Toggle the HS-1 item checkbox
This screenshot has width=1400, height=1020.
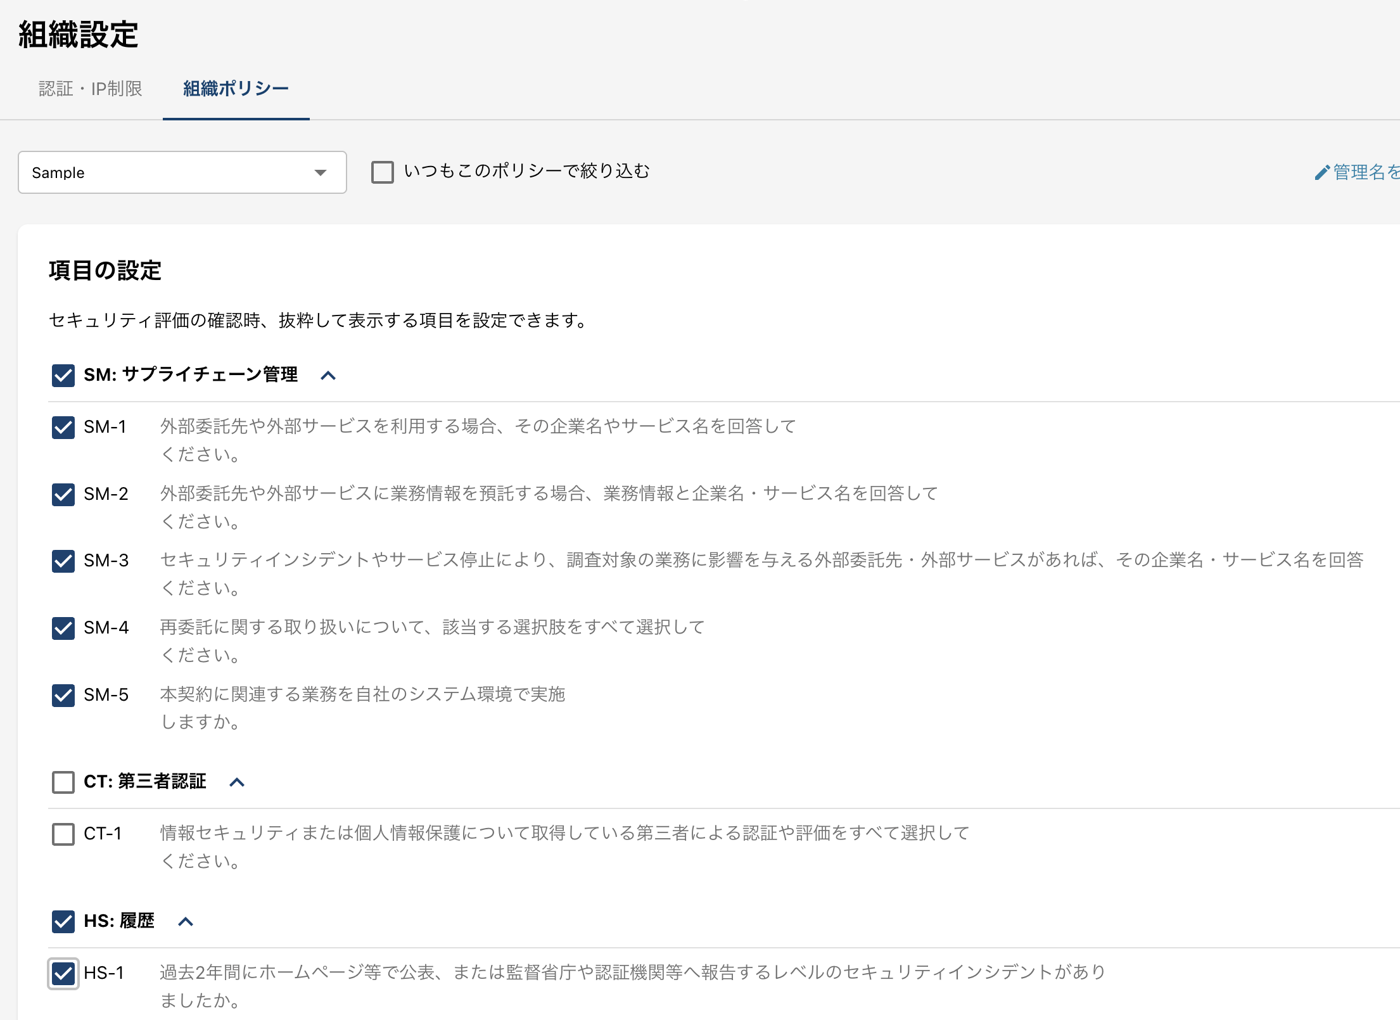(63, 974)
